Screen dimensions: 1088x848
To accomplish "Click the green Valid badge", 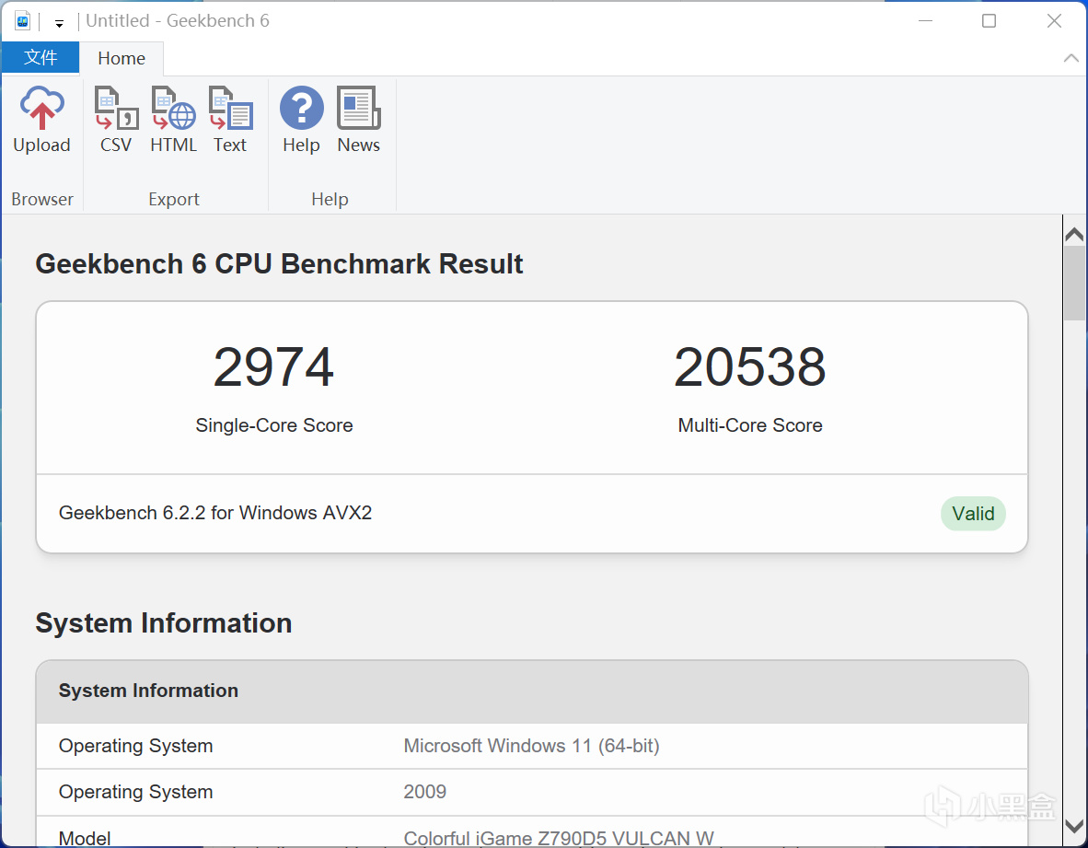I will [973, 514].
